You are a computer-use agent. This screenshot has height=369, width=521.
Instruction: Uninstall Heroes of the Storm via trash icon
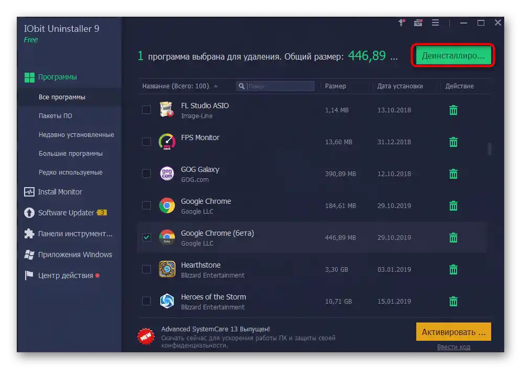[x=453, y=301]
